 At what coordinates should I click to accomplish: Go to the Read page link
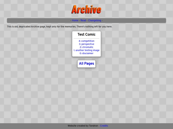coord(83,20)
